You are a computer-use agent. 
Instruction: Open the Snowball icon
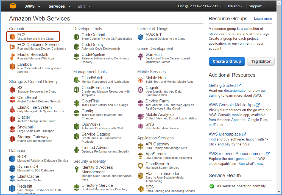(x=12, y=129)
